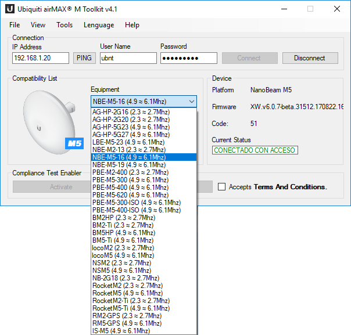The image size is (351, 335).
Task: Select BM5HP from equipment list
Action: tap(144, 233)
